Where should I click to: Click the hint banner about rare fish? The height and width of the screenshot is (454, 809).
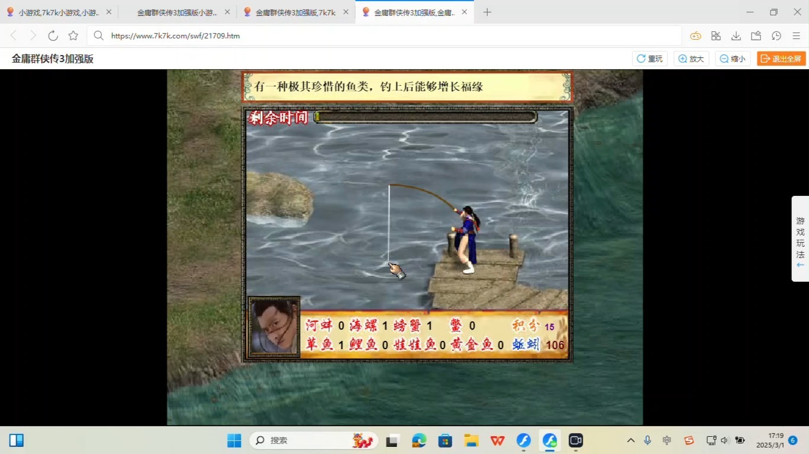407,87
